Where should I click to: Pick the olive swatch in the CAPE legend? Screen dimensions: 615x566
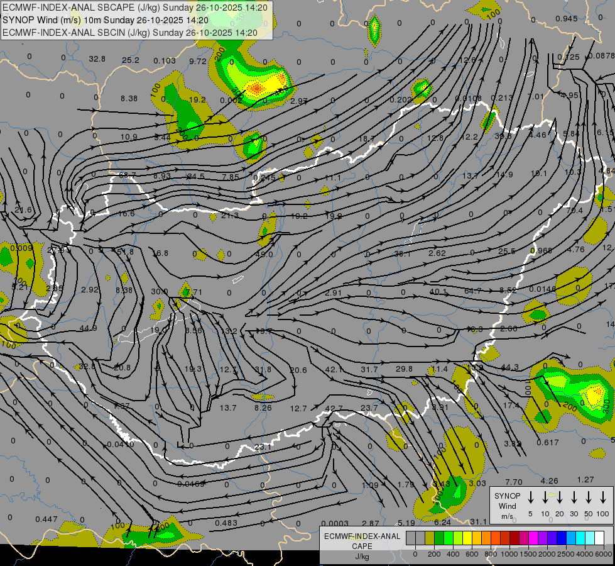point(430,538)
